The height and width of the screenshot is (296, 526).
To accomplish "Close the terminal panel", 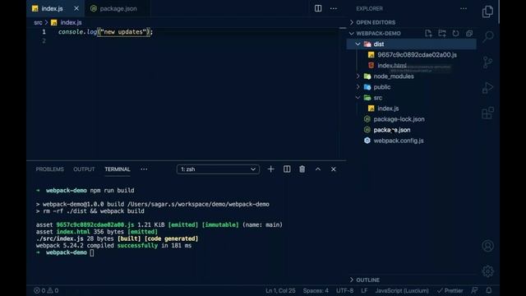I will point(333,169).
